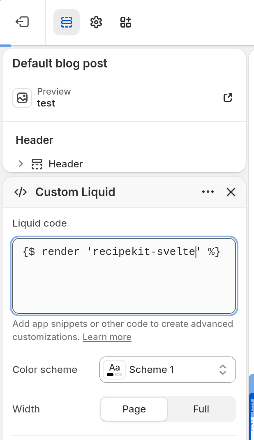Open the Custom Liquid more options menu
Viewport: 254px width, 440px height.
click(208, 192)
